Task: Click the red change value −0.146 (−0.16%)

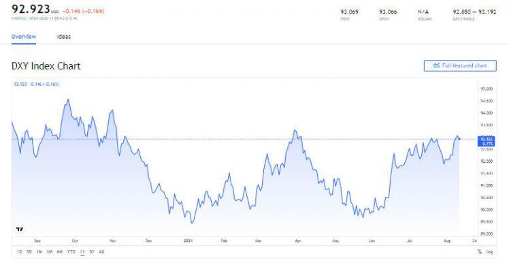Action: coord(84,11)
